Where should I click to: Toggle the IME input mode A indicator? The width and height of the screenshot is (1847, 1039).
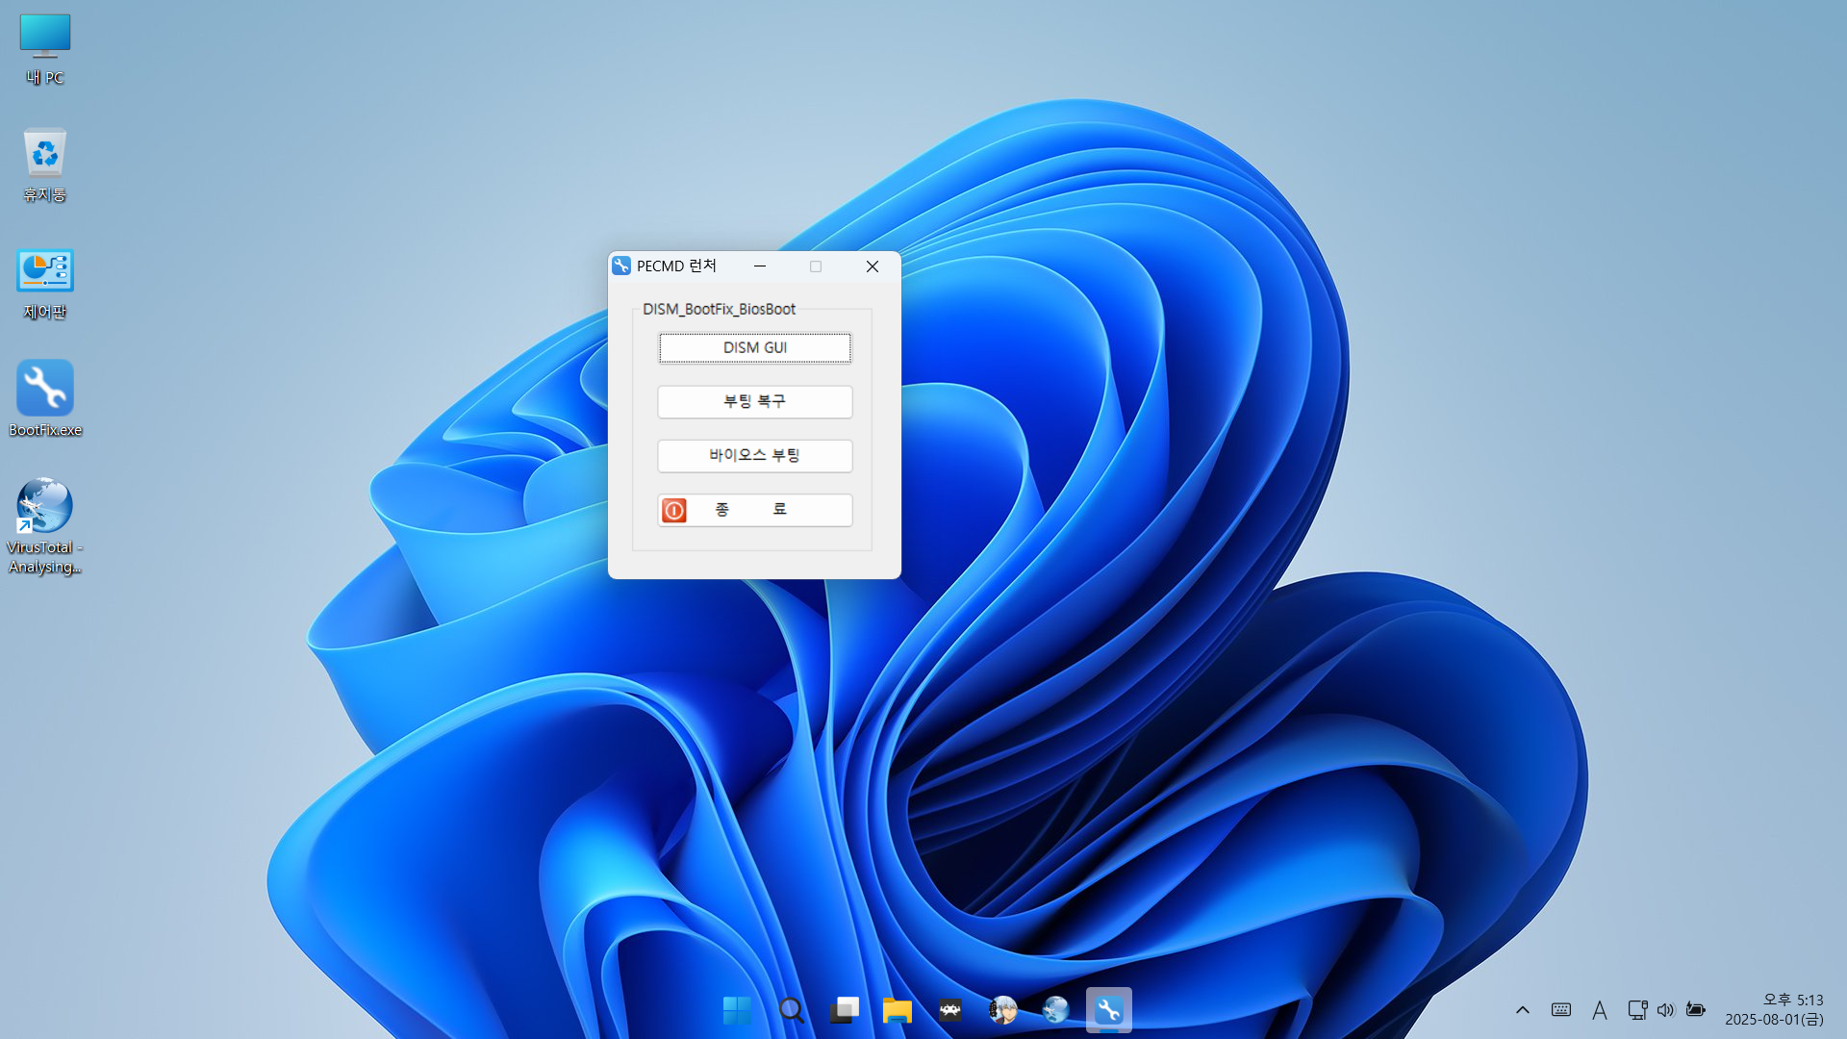1599,1010
